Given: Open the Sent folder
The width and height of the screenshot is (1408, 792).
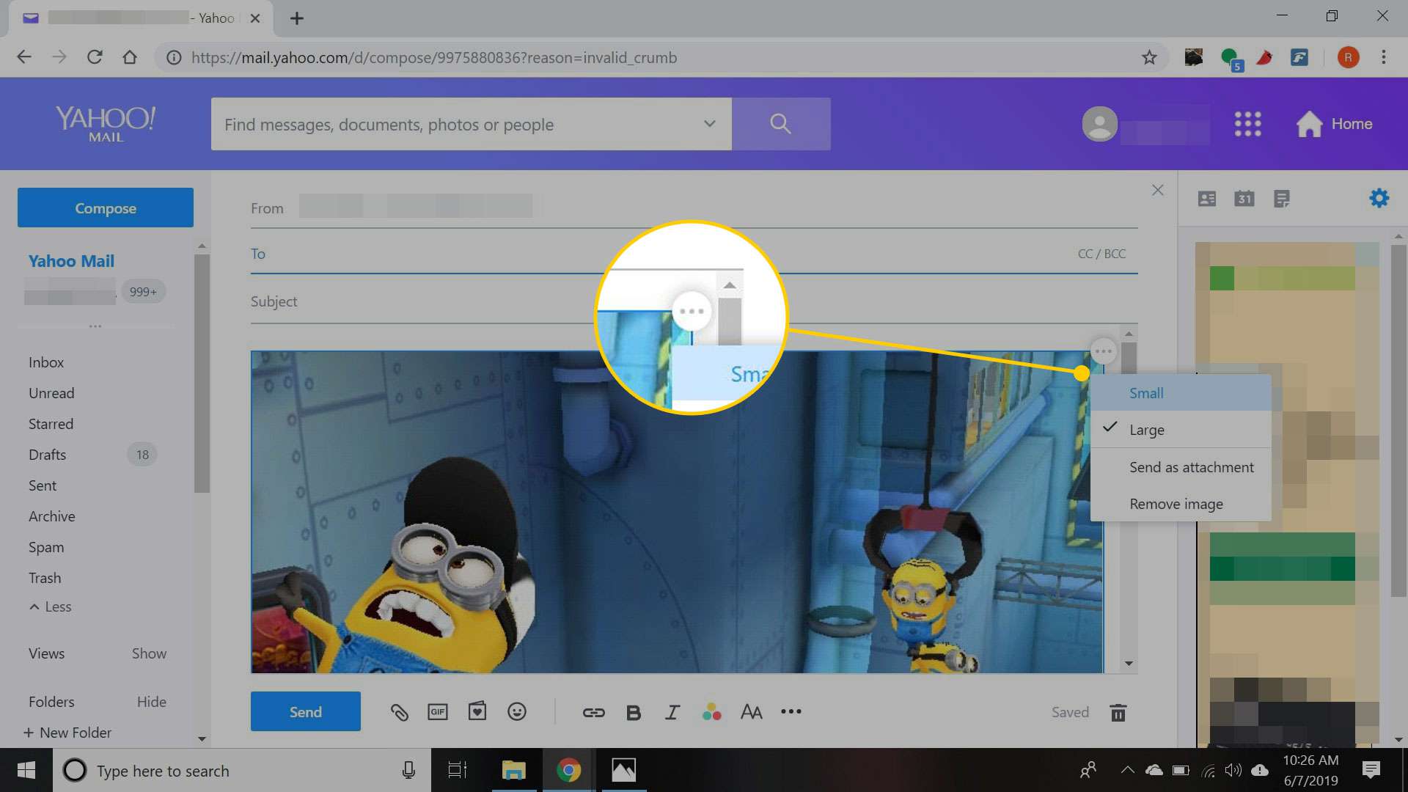Looking at the screenshot, I should click(43, 485).
